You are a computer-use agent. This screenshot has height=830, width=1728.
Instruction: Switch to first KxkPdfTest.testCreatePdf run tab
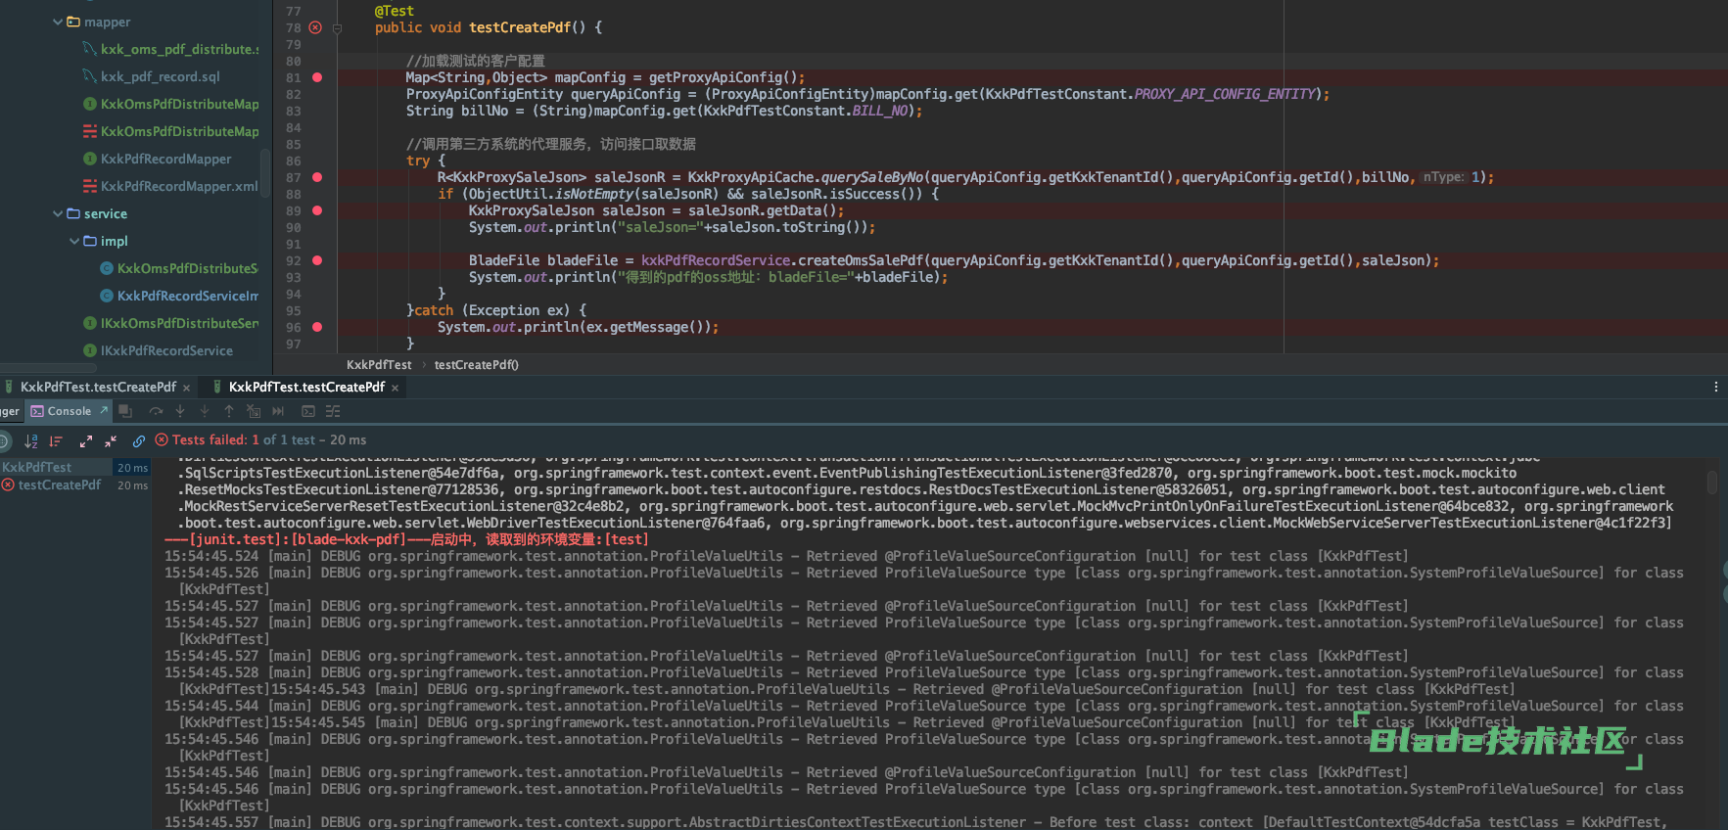coord(98,387)
